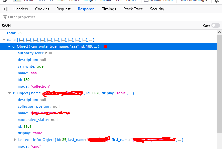Select the model: "collection" row
Screen dimensions: 222x149
coord(108,86)
